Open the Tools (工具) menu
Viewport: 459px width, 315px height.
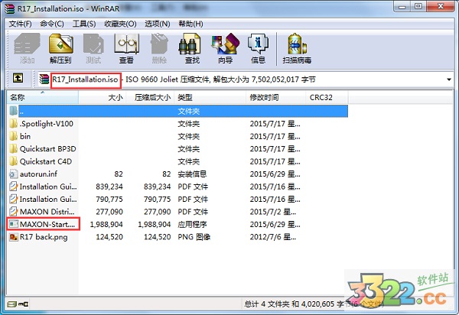(84, 24)
